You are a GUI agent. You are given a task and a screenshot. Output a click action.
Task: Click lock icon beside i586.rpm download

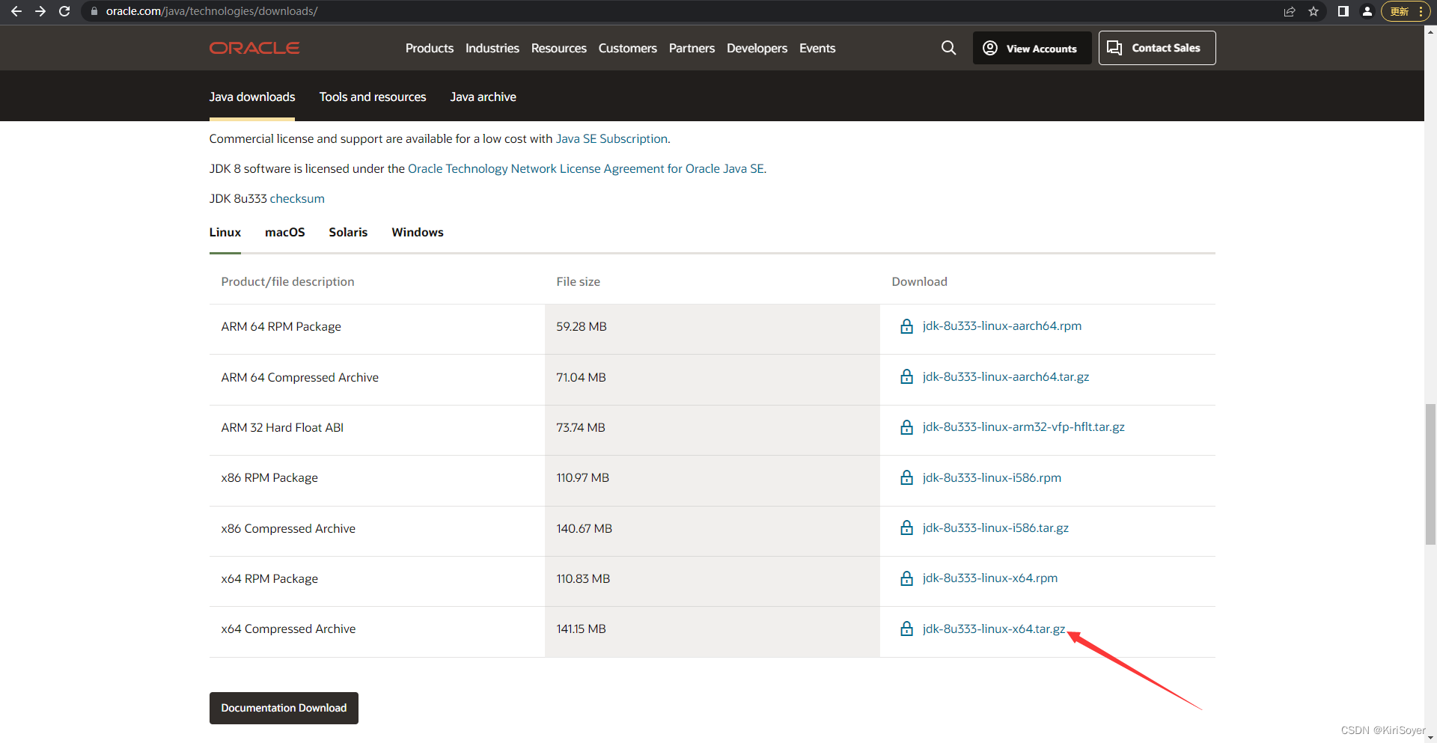coord(906,477)
